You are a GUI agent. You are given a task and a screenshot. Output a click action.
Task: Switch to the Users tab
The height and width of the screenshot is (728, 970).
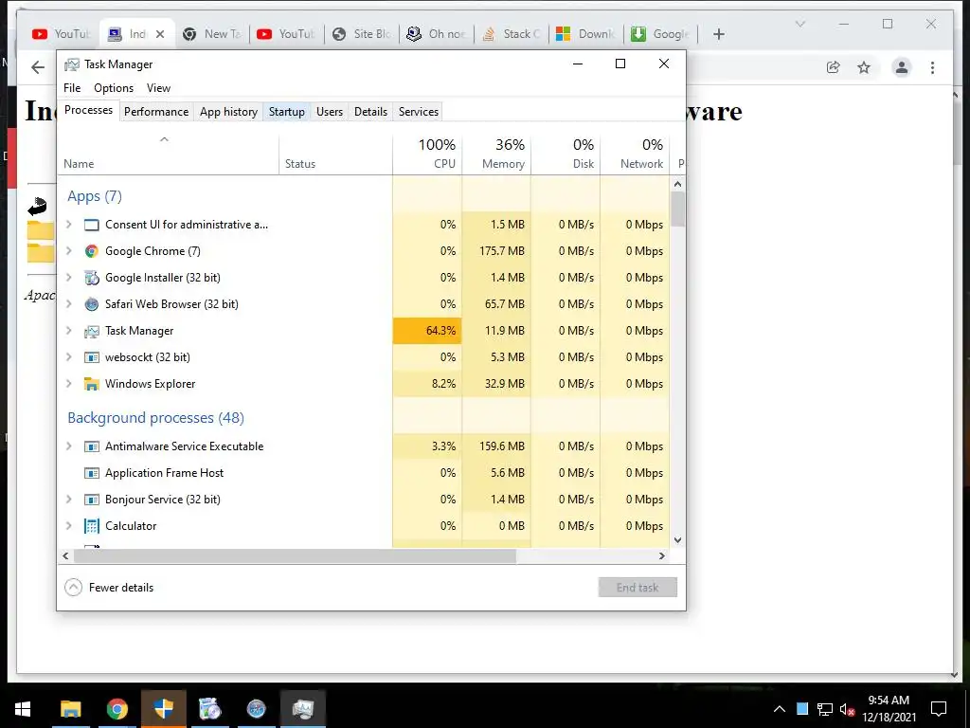(x=329, y=112)
